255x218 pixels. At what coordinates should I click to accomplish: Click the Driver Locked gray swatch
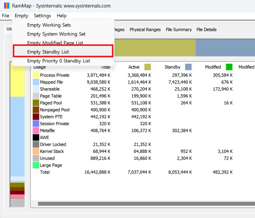36,144
